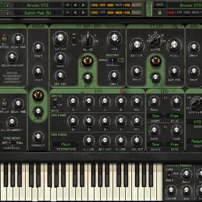Image resolution: width=202 pixels, height=202 pixels.
Task: Click the Mixer section glowing vacuum tube
Action: point(38,95)
